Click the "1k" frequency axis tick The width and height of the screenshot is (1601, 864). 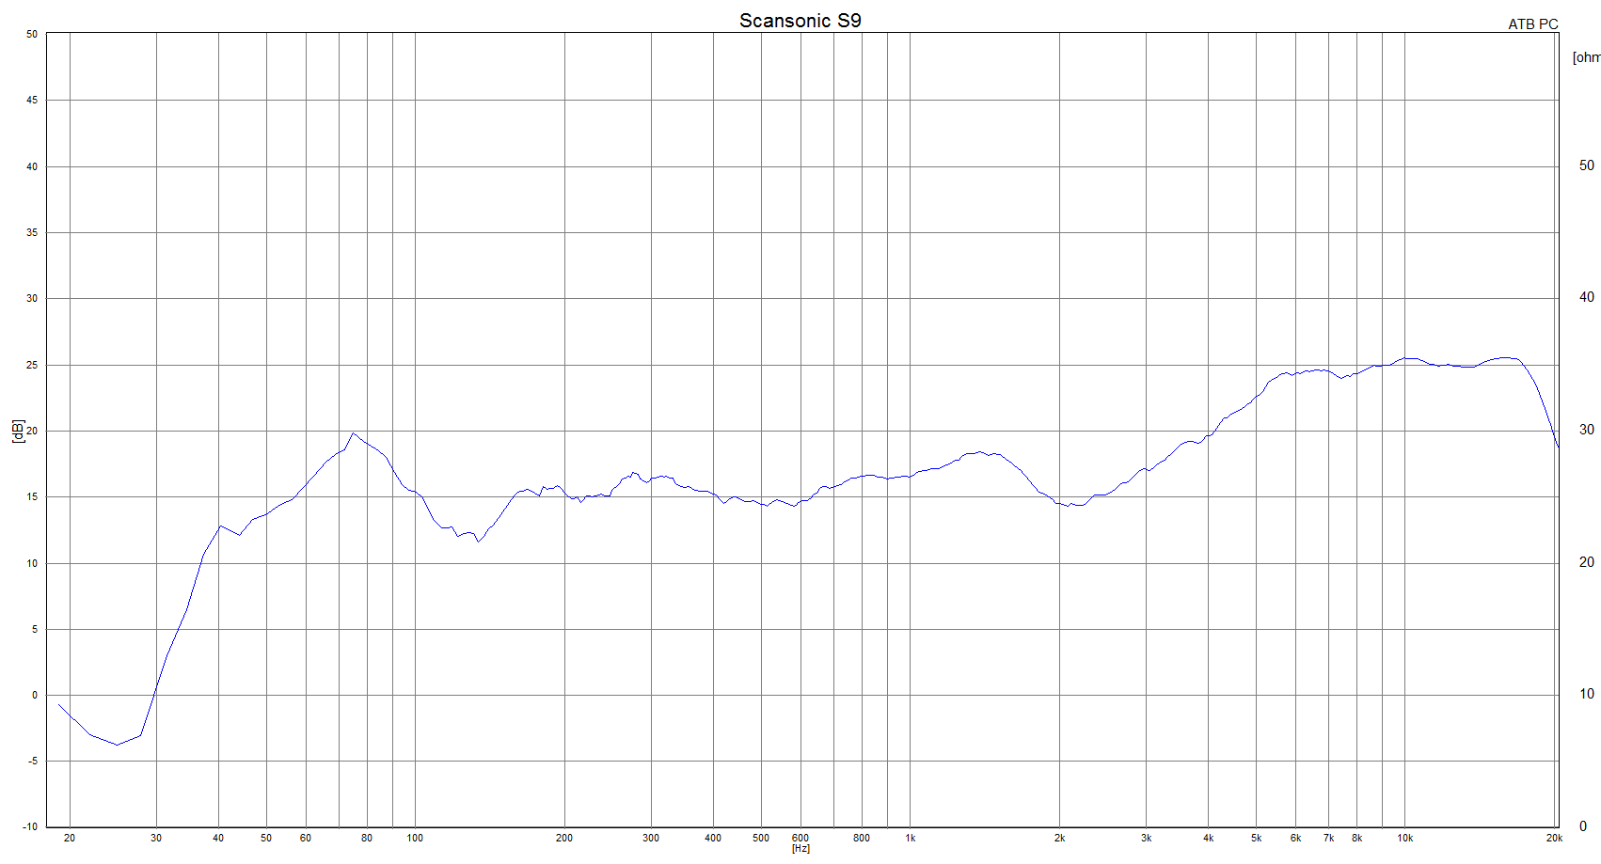click(x=911, y=838)
